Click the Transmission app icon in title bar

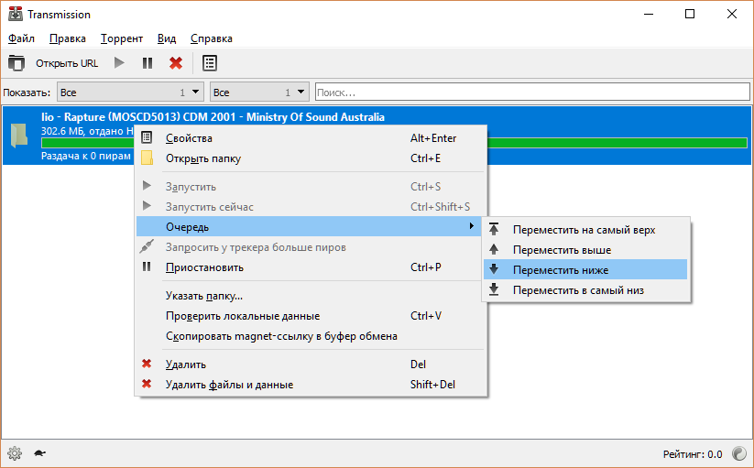(16, 14)
